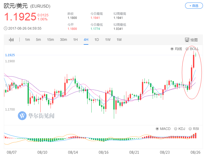Click the 08/10 date axis label
This screenshot has height=157, width=206.
pyautogui.click(x=42, y=152)
